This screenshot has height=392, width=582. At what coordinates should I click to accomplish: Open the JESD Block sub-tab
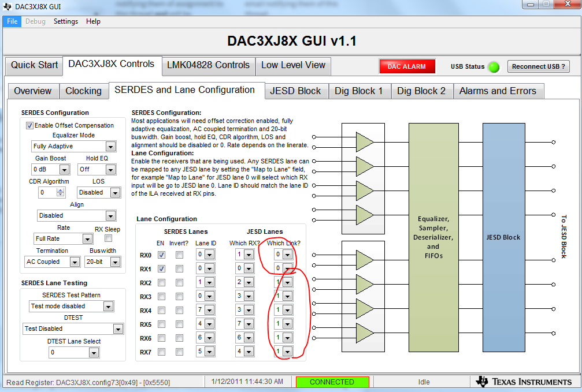pyautogui.click(x=295, y=91)
